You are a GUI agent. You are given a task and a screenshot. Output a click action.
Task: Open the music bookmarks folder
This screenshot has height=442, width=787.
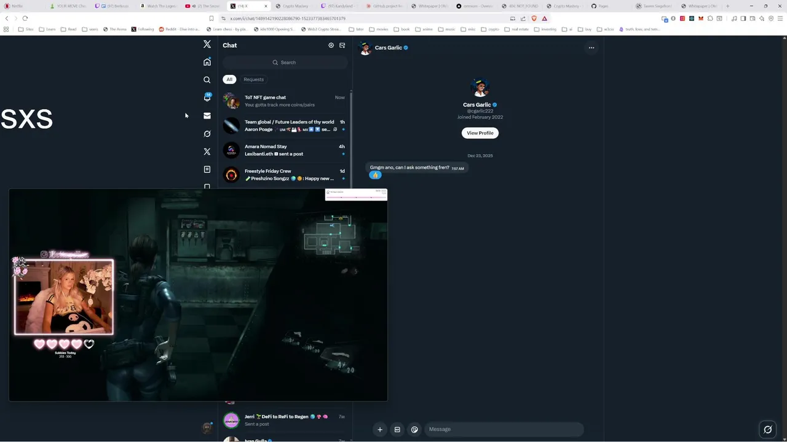pyautogui.click(x=446, y=29)
